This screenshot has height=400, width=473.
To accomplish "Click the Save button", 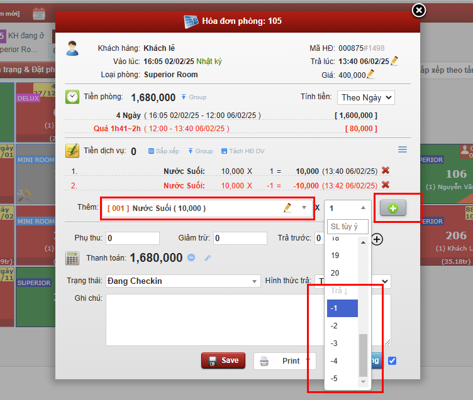I will [223, 360].
